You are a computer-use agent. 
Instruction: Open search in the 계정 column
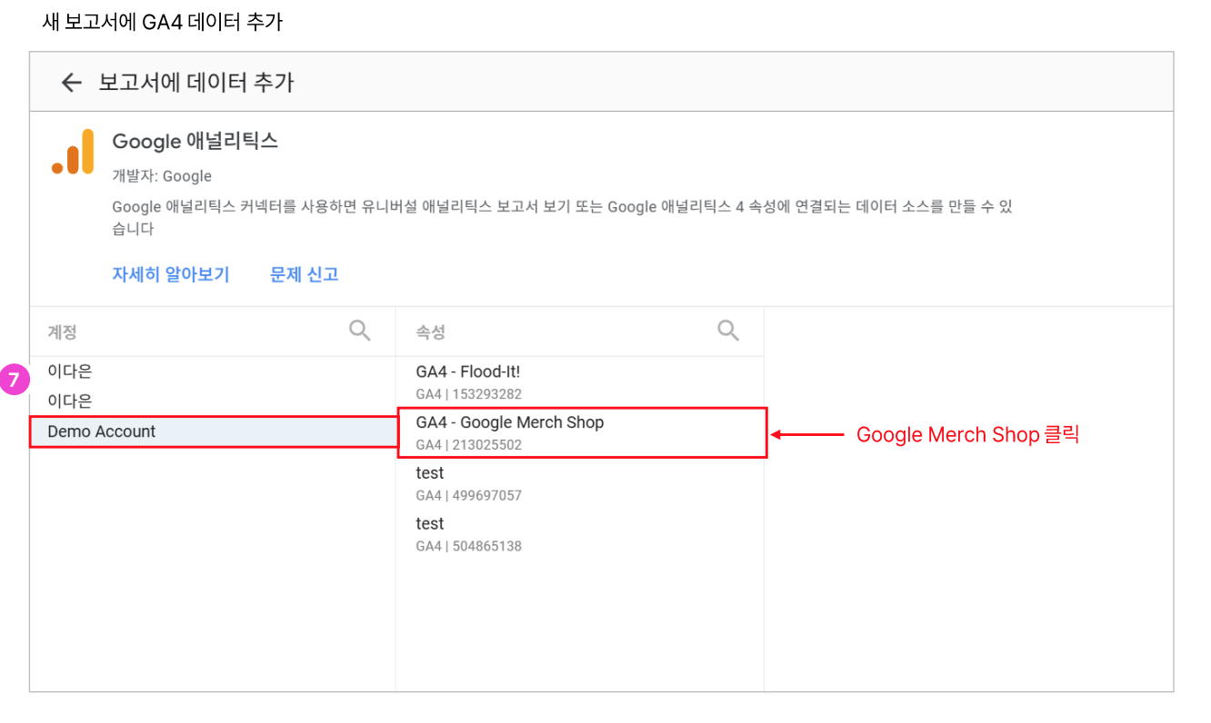[x=360, y=331]
